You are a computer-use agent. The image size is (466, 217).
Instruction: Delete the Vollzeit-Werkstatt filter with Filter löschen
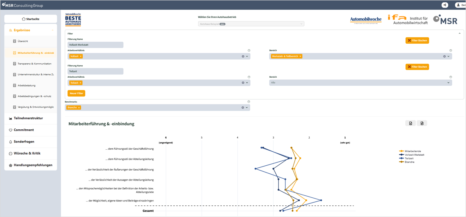click(x=417, y=40)
